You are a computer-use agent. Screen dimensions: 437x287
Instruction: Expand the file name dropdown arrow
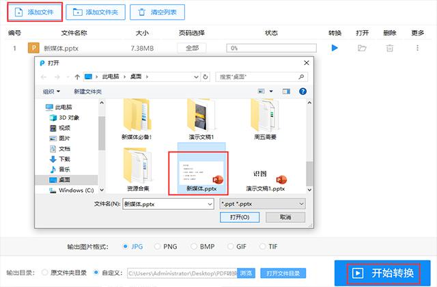point(210,204)
